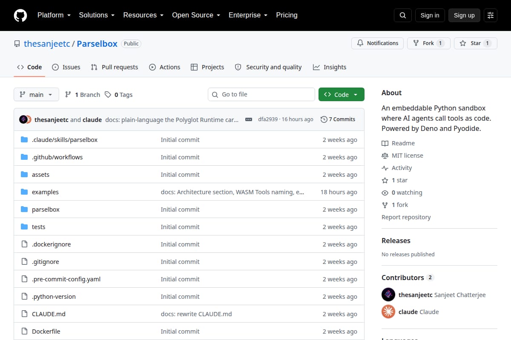
Task: Fork the Parselbox repository
Action: point(428,43)
